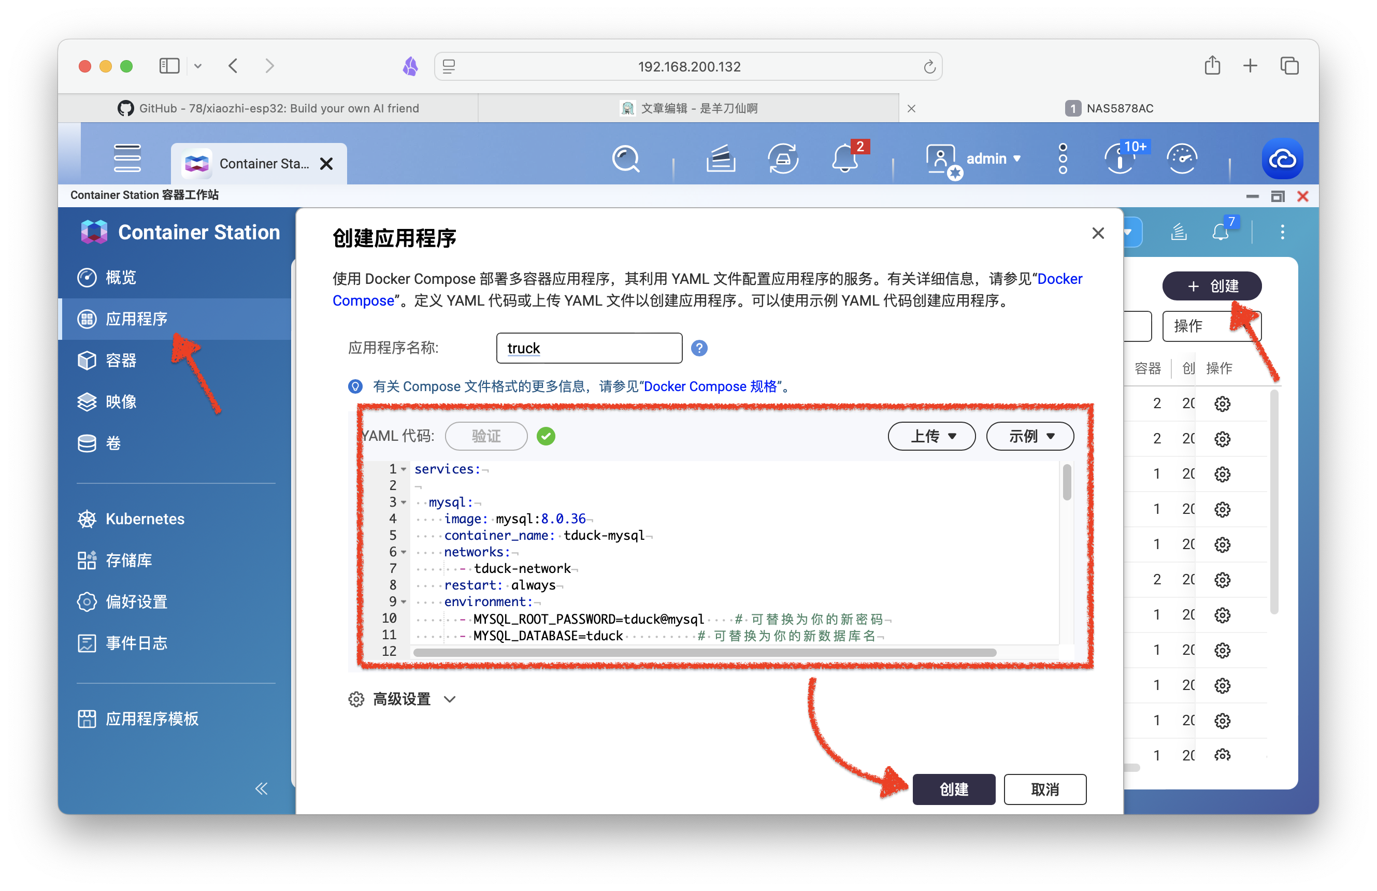Toggle the YAML validation checkmark
Image resolution: width=1377 pixels, height=891 pixels.
click(547, 436)
